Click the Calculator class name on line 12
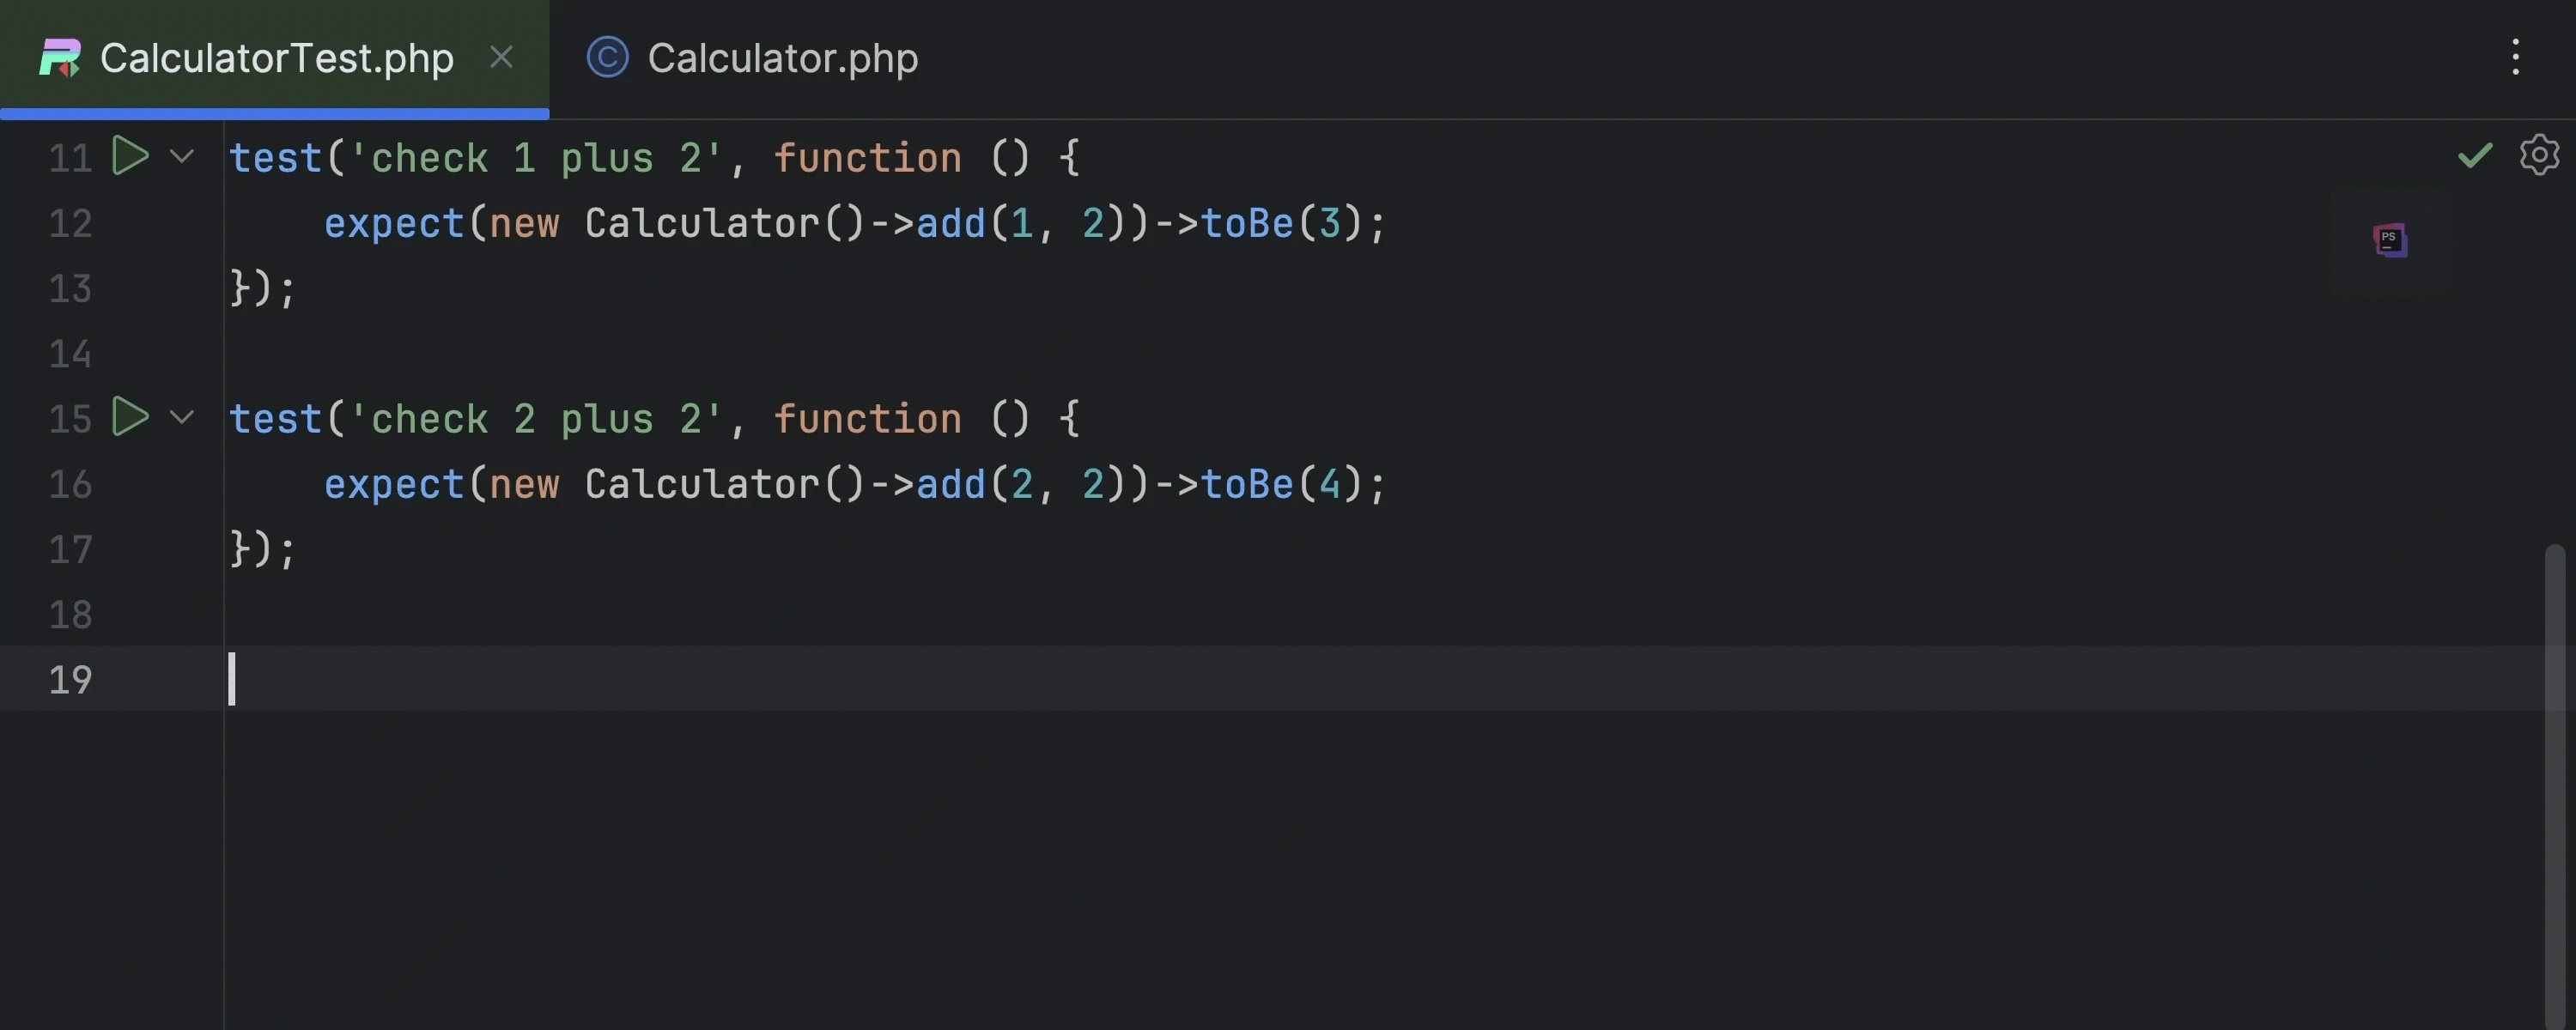This screenshot has height=1030, width=2576. (x=701, y=224)
